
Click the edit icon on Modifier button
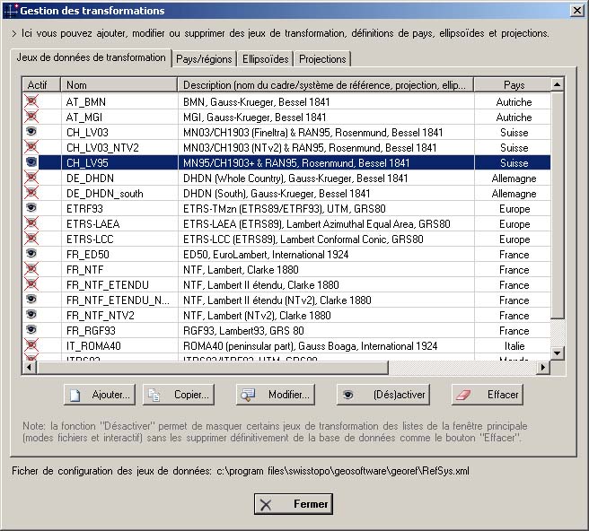249,395
